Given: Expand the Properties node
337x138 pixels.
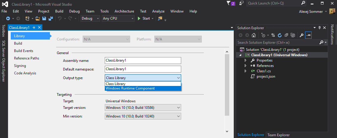Looking at the screenshot, I should pos(245,60).
